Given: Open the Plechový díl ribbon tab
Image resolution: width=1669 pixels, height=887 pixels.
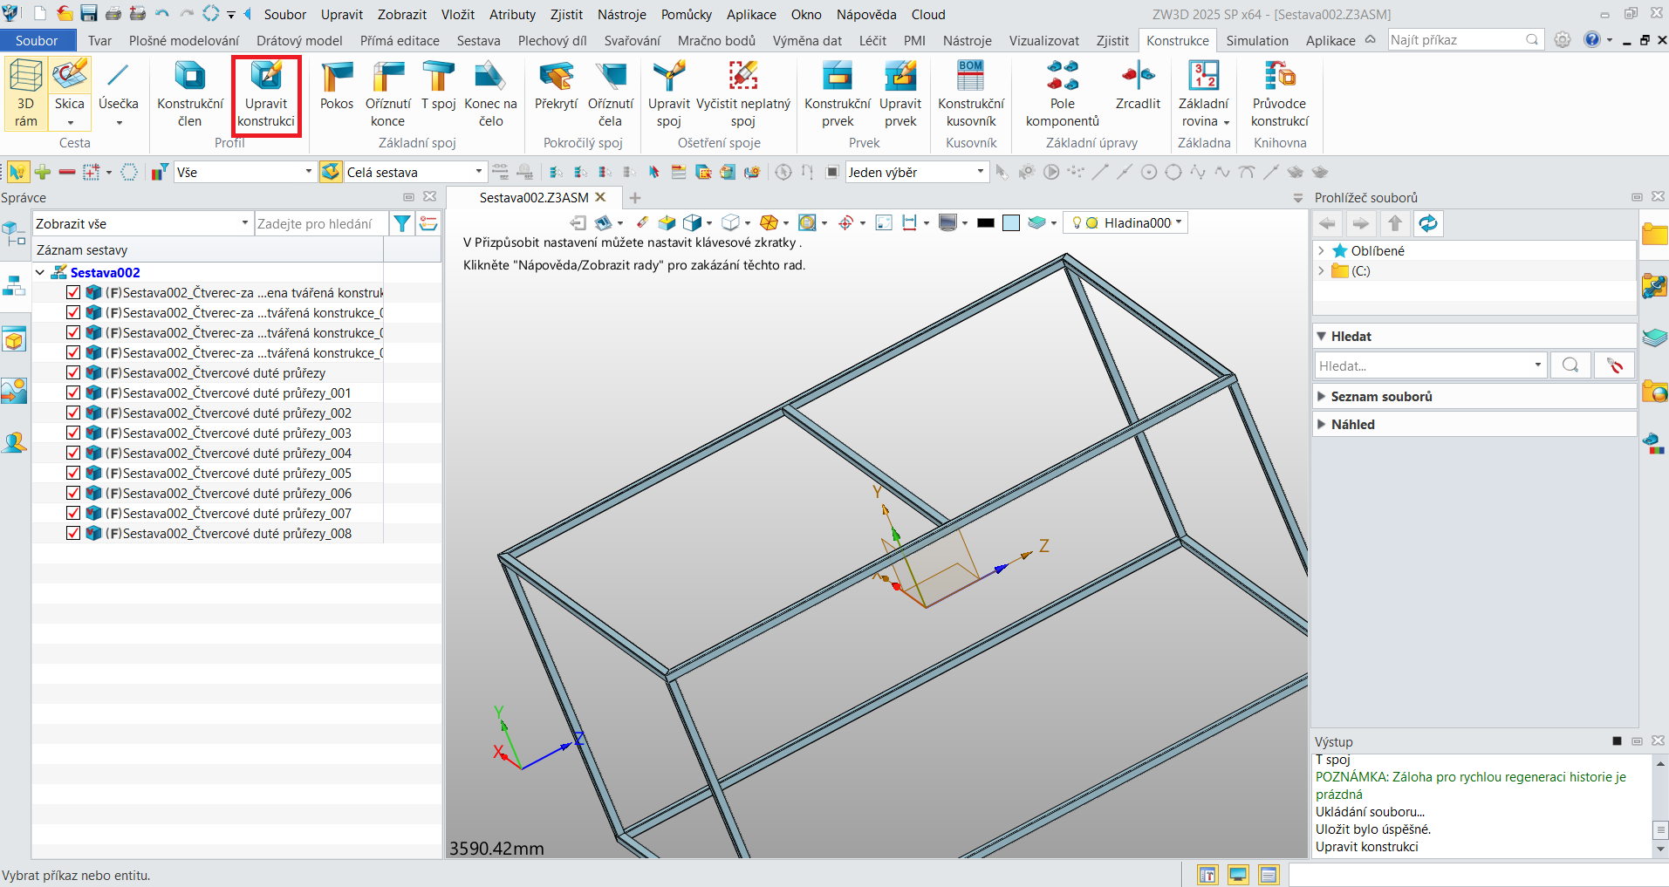Looking at the screenshot, I should [x=552, y=41].
